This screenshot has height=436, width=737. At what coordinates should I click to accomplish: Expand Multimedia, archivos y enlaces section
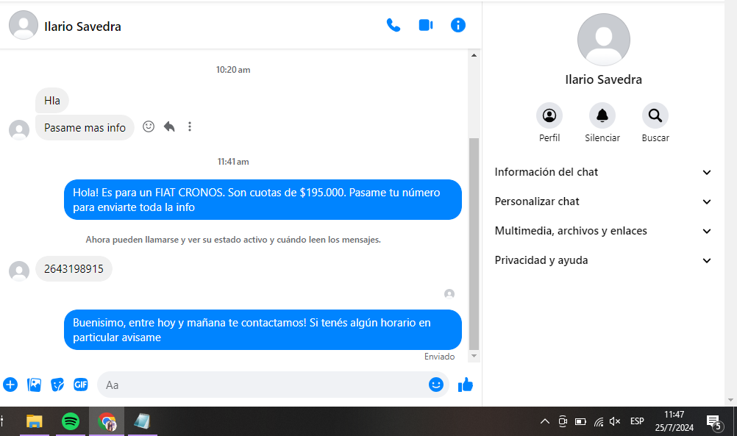pos(603,231)
